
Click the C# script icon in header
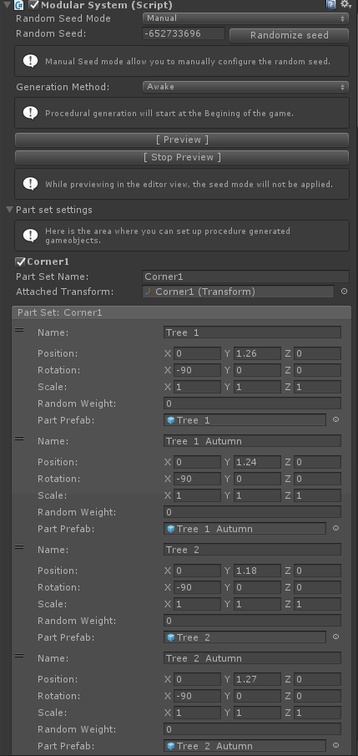19,5
